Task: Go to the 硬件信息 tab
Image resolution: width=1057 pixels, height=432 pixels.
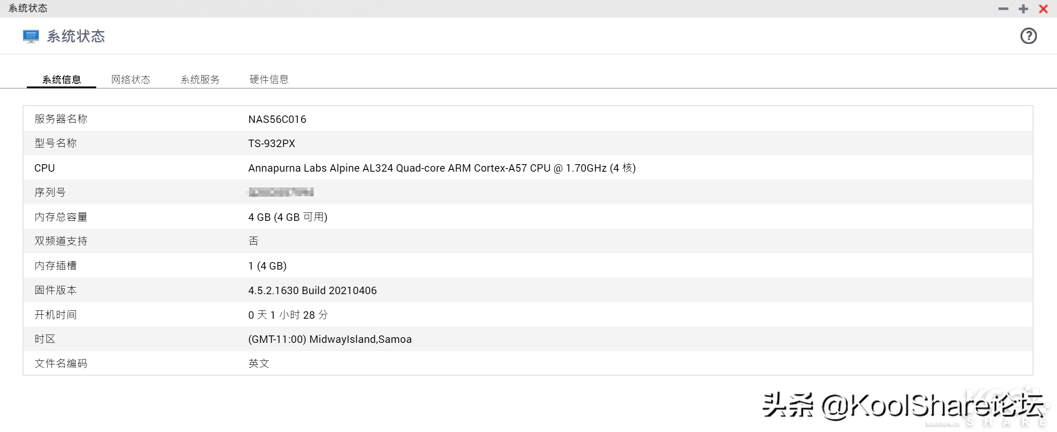Action: point(269,79)
